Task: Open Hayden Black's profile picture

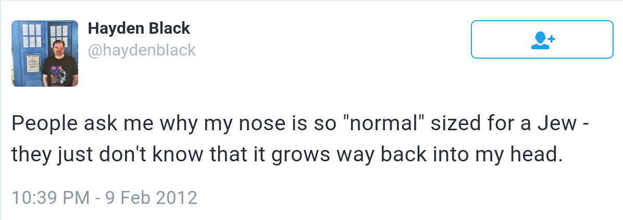Action: (x=45, y=53)
